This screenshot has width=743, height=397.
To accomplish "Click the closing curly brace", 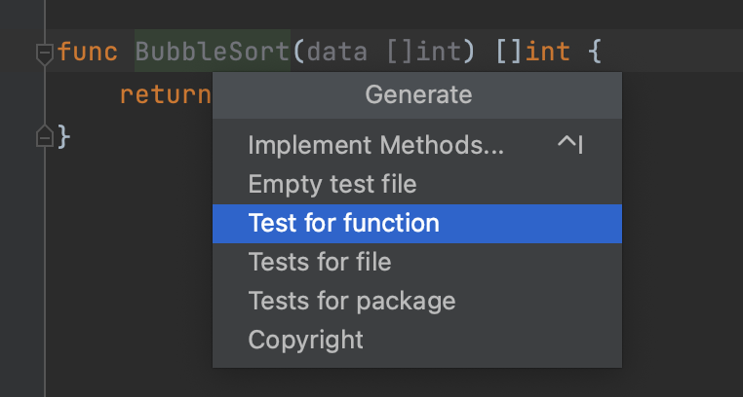I will 64,137.
